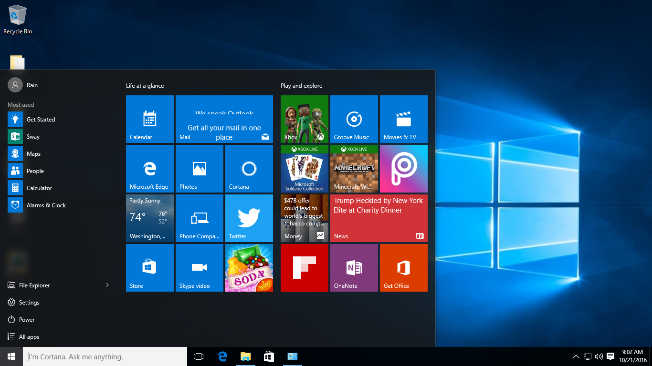Click the Windows Start button
652x366 pixels.
(11, 356)
